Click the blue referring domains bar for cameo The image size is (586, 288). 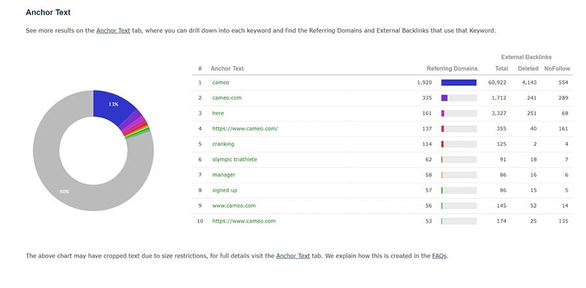click(458, 83)
